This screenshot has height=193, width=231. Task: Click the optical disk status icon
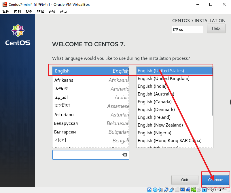click(x=155, y=190)
